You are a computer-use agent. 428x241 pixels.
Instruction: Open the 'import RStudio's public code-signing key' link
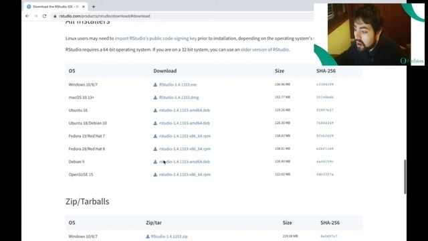(x=156, y=39)
